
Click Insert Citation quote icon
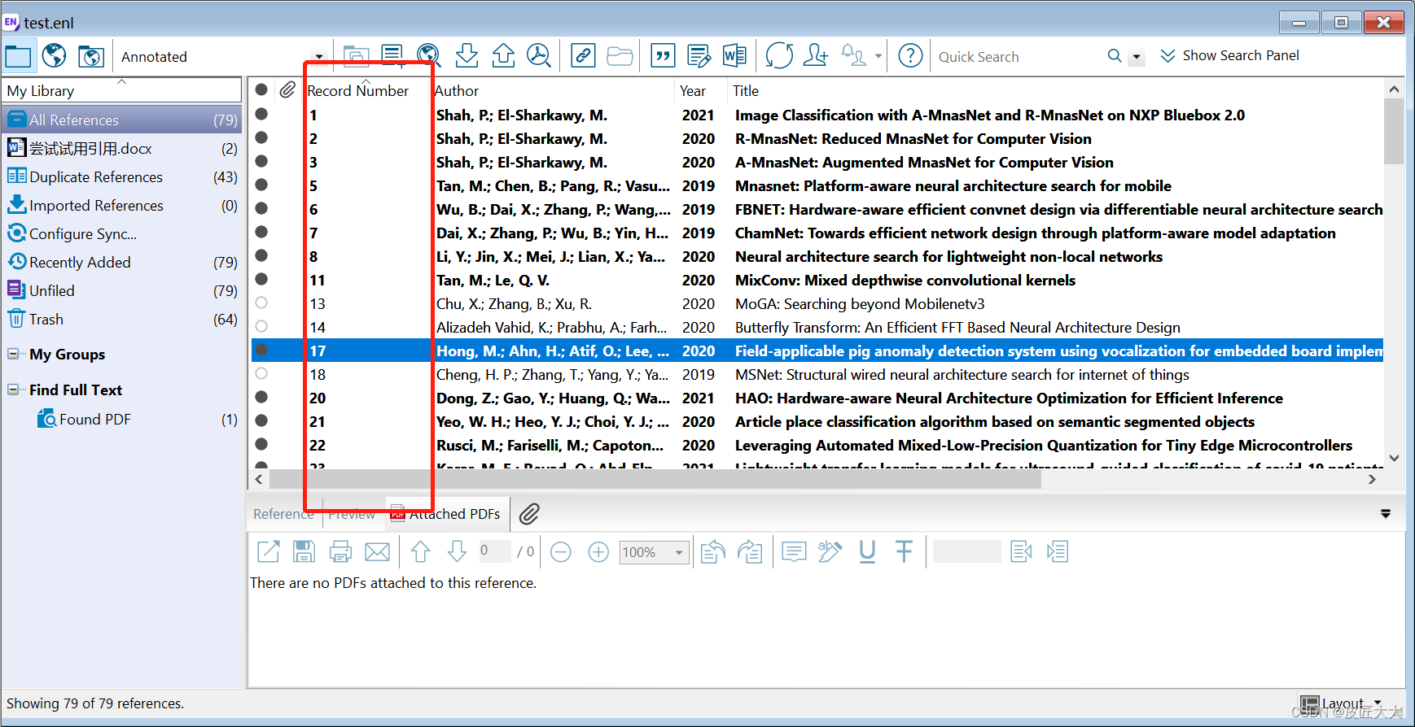pyautogui.click(x=664, y=55)
